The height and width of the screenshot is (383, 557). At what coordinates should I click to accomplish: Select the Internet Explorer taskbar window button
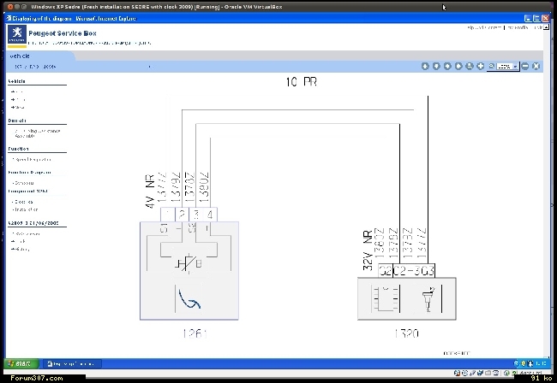(x=70, y=364)
